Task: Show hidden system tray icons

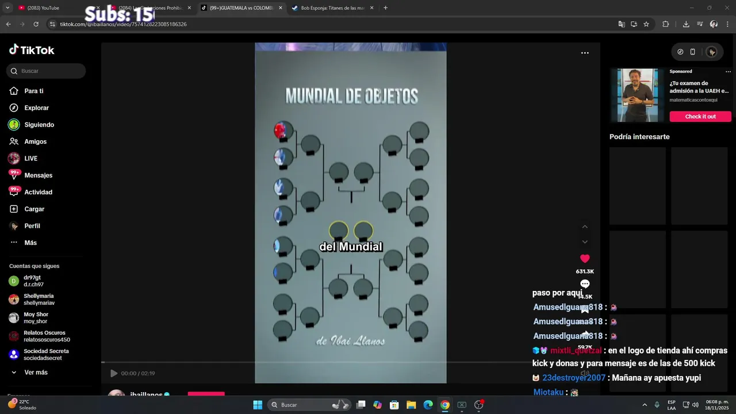Action: tap(645, 405)
